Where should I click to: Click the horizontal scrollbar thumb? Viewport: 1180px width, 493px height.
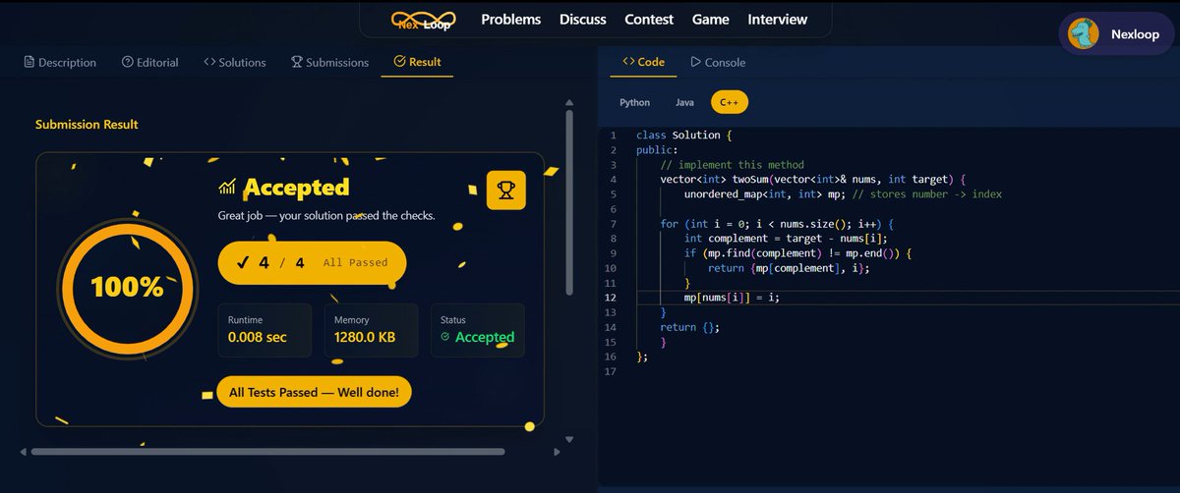pos(267,452)
